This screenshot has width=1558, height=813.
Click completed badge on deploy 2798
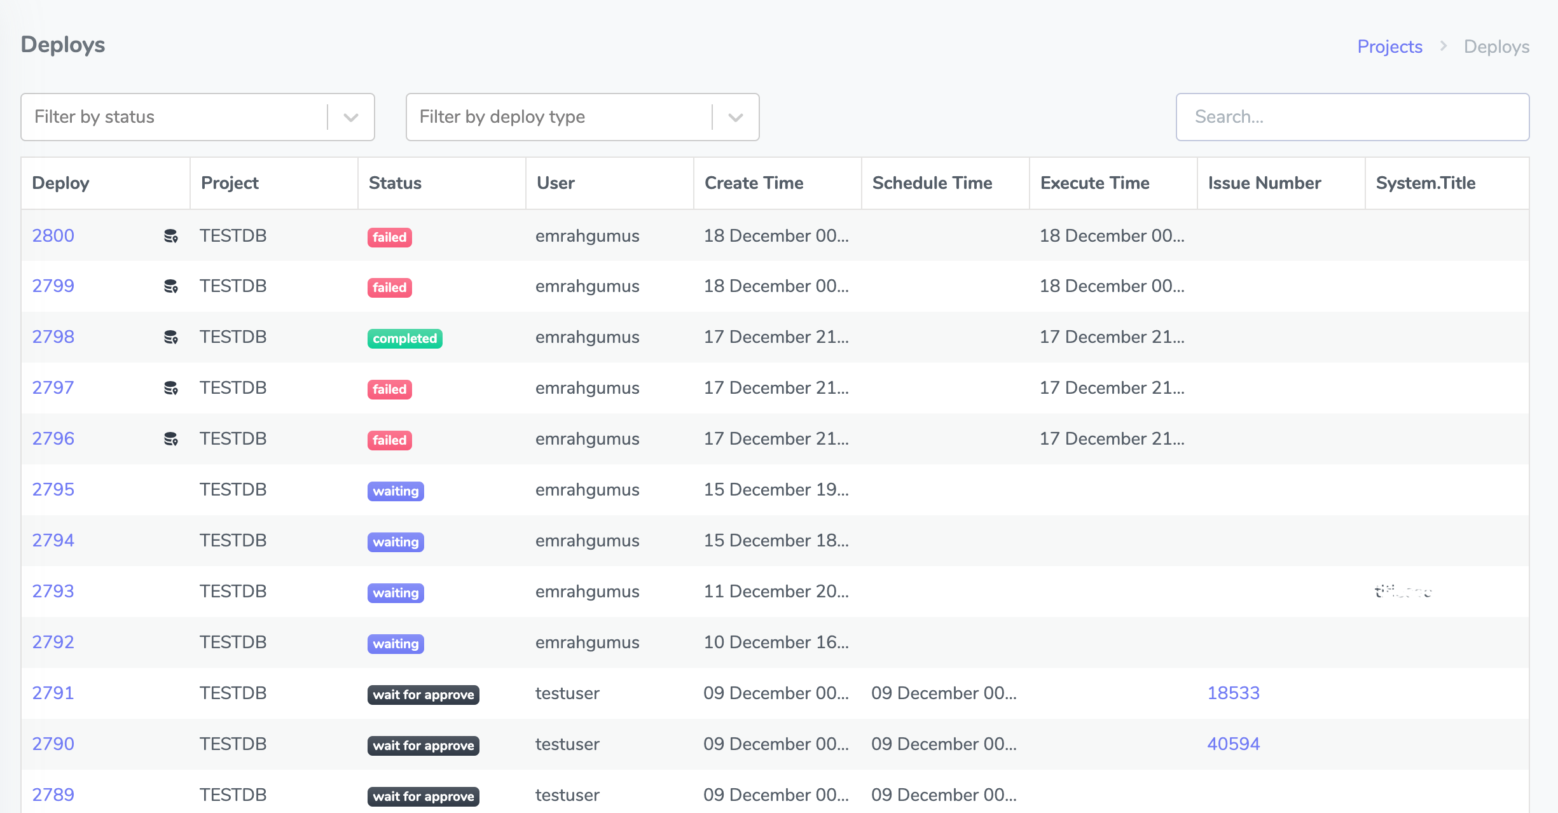click(x=404, y=338)
